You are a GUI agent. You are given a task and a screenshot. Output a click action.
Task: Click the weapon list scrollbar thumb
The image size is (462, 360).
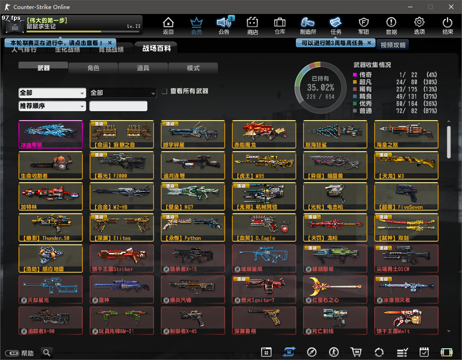[448, 142]
